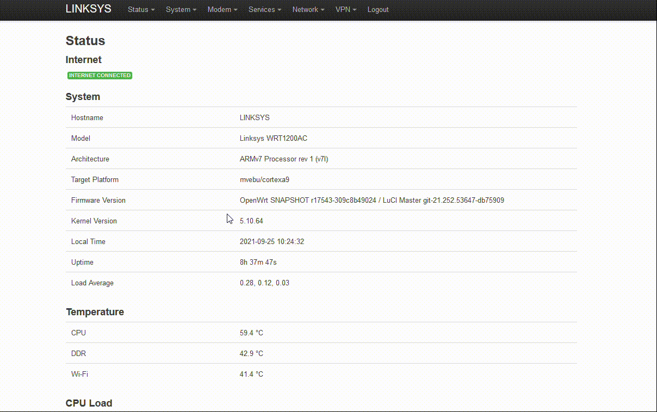Click the System section heading

tap(83, 97)
